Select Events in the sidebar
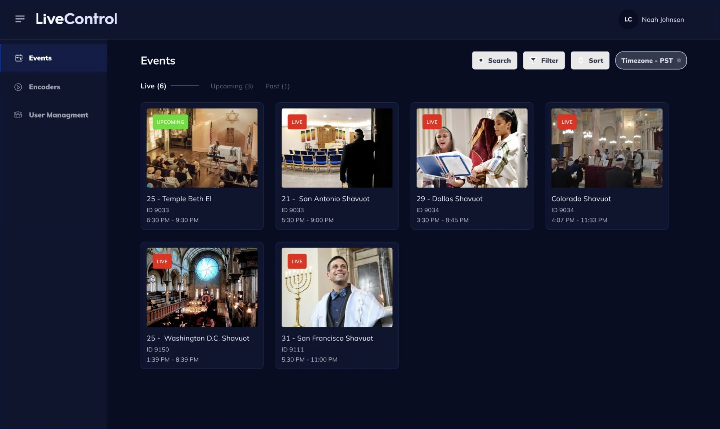 pos(53,58)
